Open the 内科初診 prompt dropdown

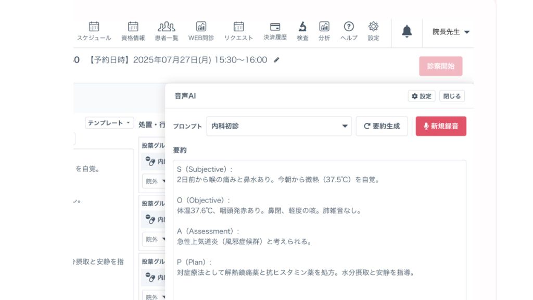279,126
